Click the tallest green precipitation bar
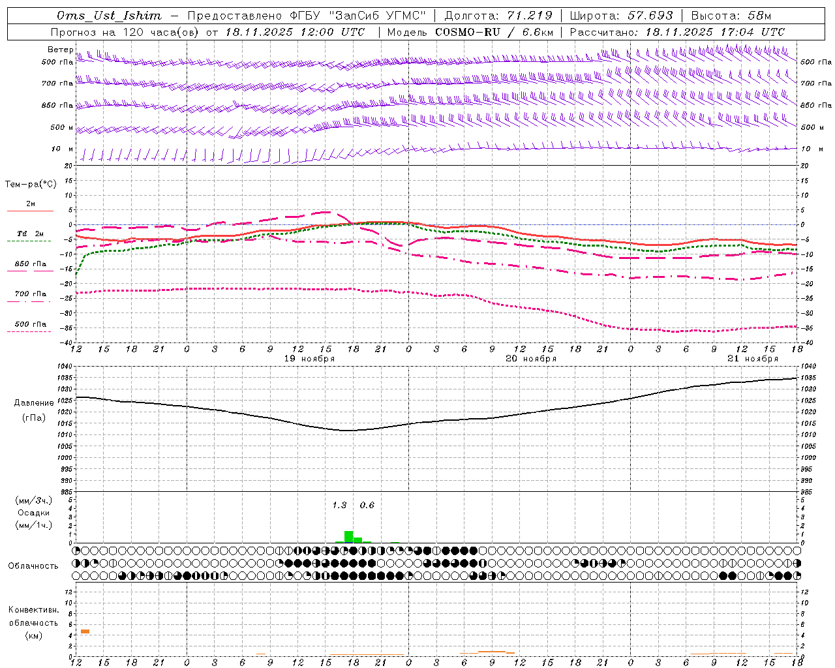 (x=348, y=537)
